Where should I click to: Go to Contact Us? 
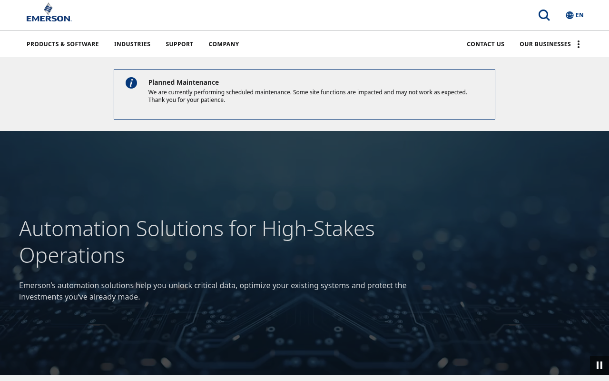click(x=485, y=44)
